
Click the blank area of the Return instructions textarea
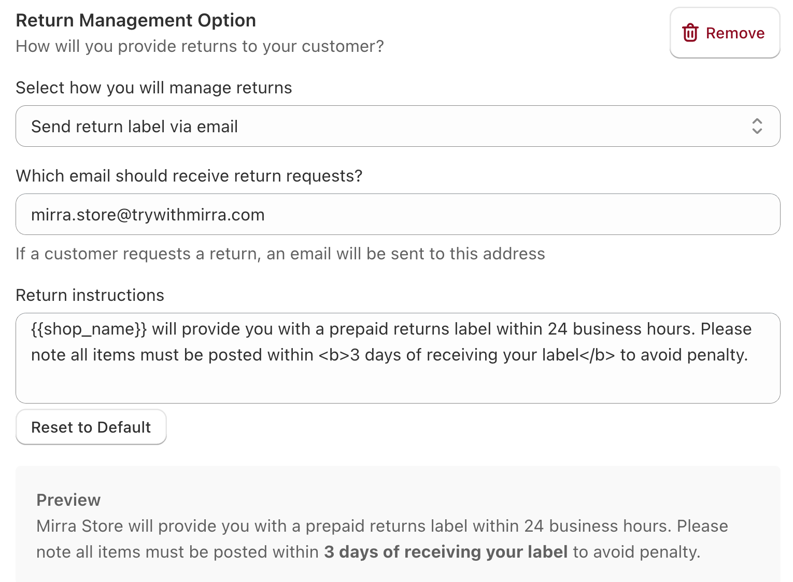click(x=397, y=384)
